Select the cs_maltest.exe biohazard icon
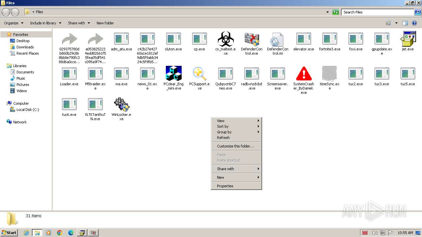The image size is (422, 237). 226,39
